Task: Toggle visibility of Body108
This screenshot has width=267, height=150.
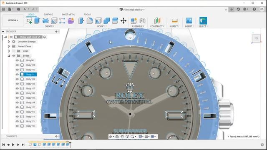Action: [x=17, y=84]
